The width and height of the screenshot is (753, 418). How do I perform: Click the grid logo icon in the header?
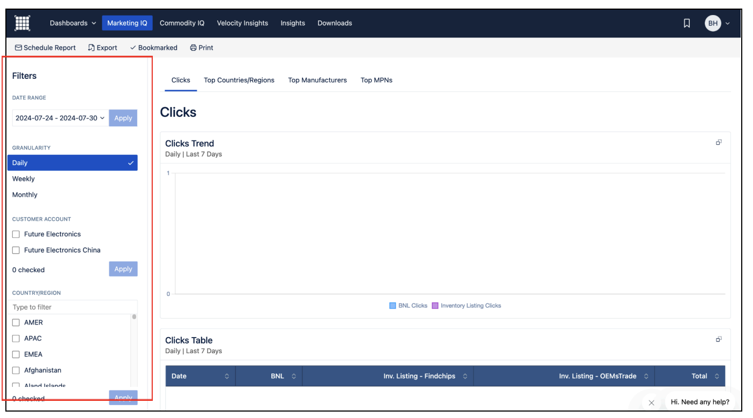click(22, 23)
